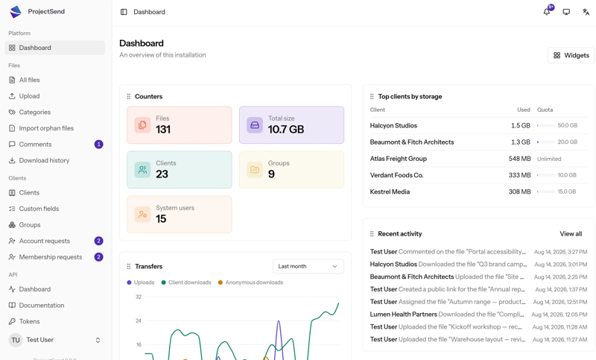Open the Lumen Health Partners activity entry
The width and height of the screenshot is (596, 360).
tap(478, 315)
